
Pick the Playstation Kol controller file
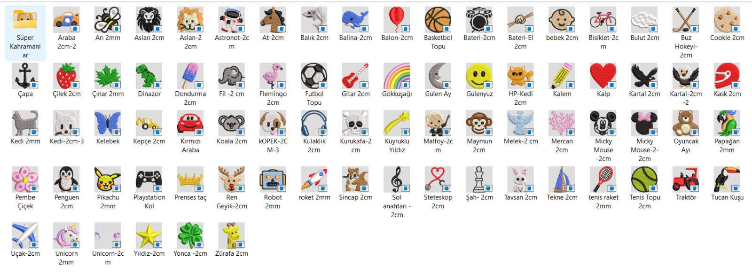point(149,180)
